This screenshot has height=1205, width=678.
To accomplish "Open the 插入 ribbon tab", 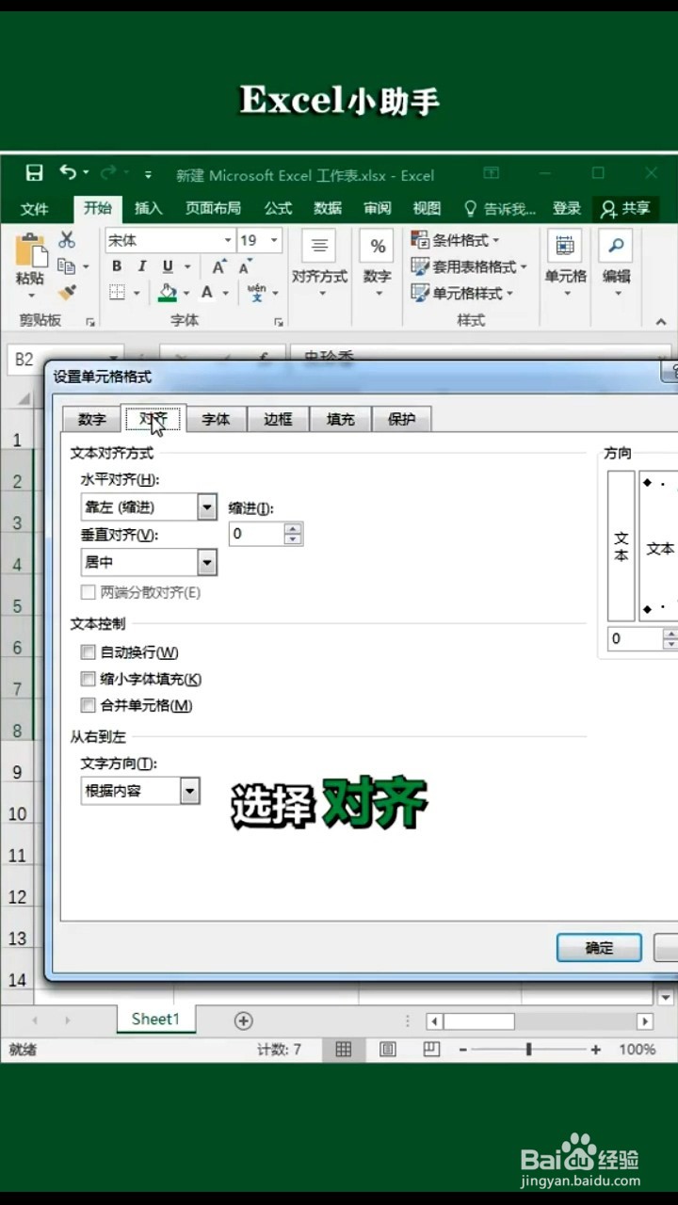I will pyautogui.click(x=149, y=208).
